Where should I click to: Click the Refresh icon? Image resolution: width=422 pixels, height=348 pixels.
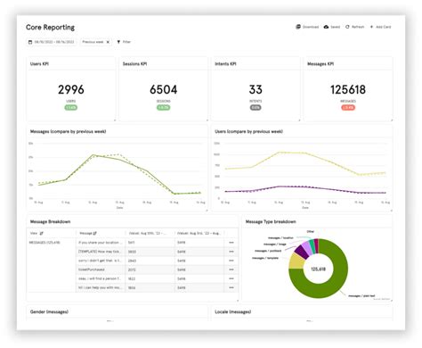(x=347, y=27)
